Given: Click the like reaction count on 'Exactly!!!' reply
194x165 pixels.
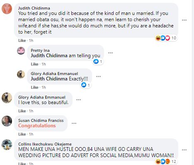Looking at the screenshot, I should [x=86, y=85].
